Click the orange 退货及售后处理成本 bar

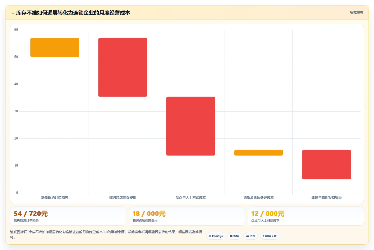[258, 153]
